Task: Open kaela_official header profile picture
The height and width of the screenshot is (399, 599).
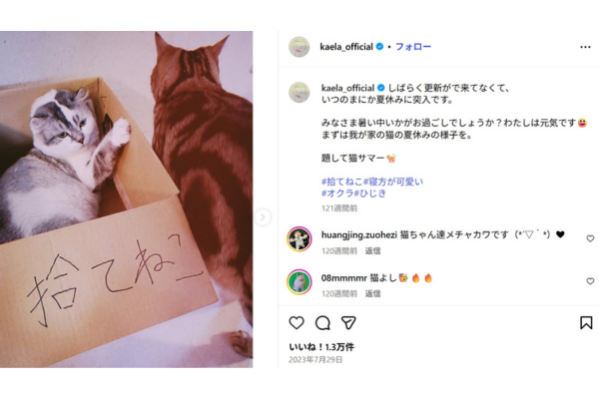Action: [299, 47]
